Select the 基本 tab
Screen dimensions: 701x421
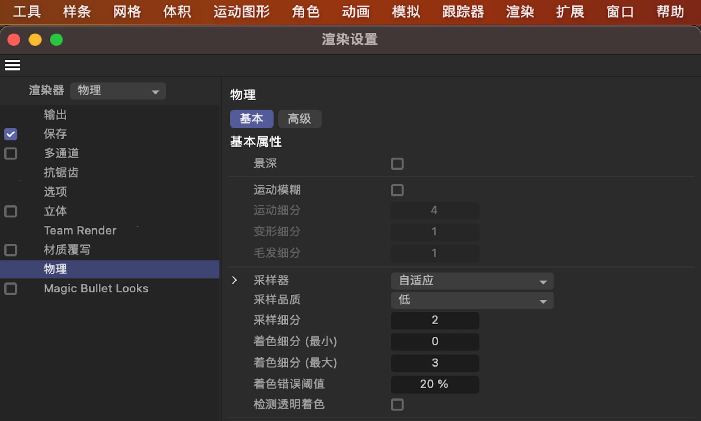coord(252,119)
